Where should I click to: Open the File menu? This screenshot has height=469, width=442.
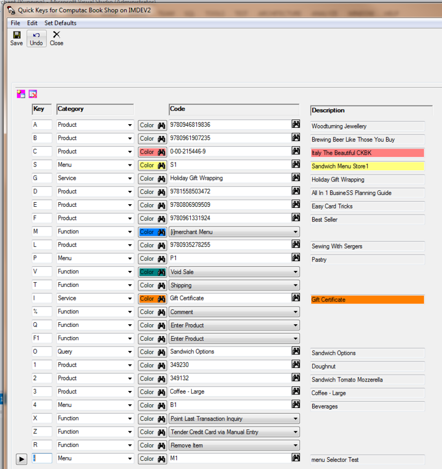pyautogui.click(x=16, y=23)
